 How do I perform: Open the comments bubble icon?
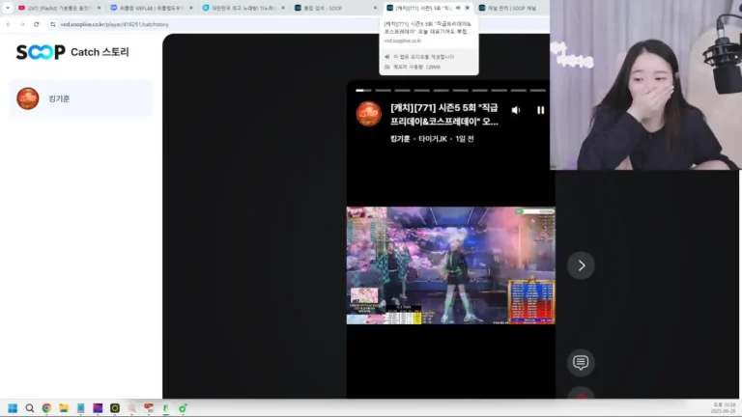[581, 363]
